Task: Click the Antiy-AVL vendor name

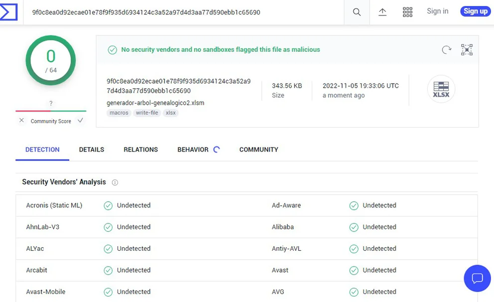Action: (286, 249)
